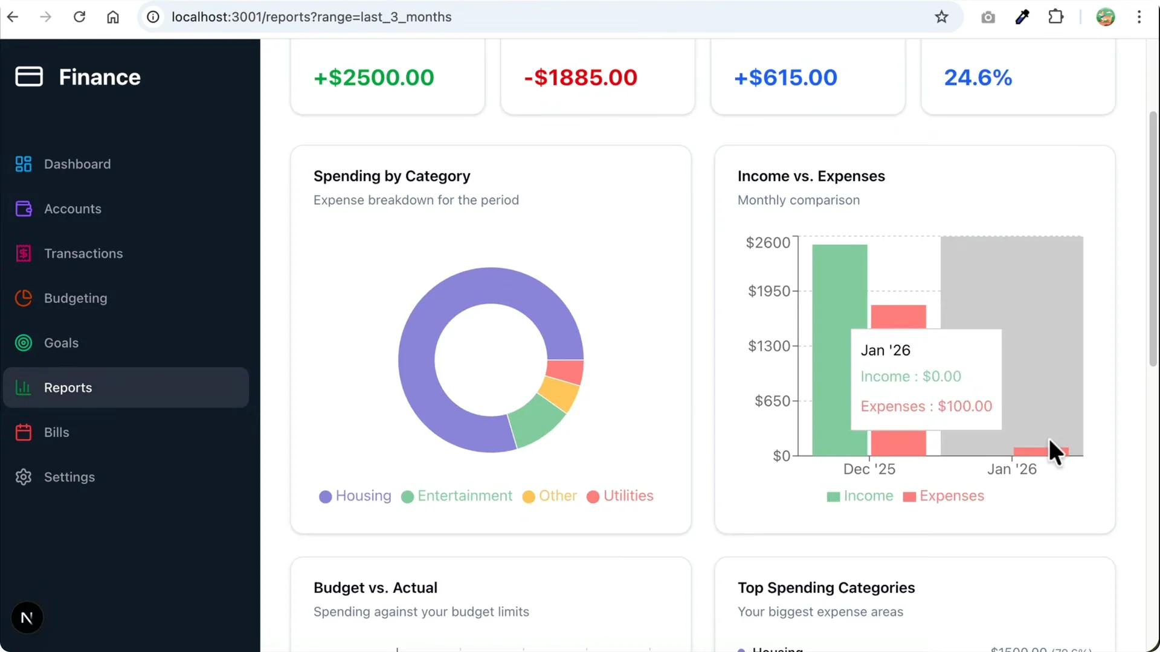Click the Bills calendar icon
1160x652 pixels.
pos(23,432)
